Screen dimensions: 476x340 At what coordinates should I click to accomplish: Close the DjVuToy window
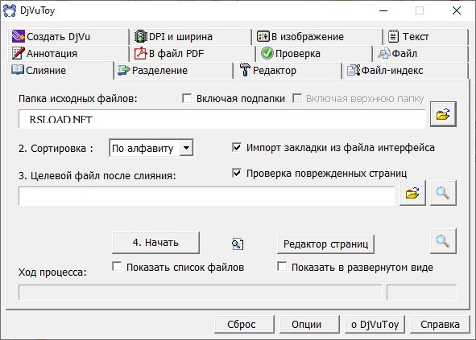(x=457, y=10)
